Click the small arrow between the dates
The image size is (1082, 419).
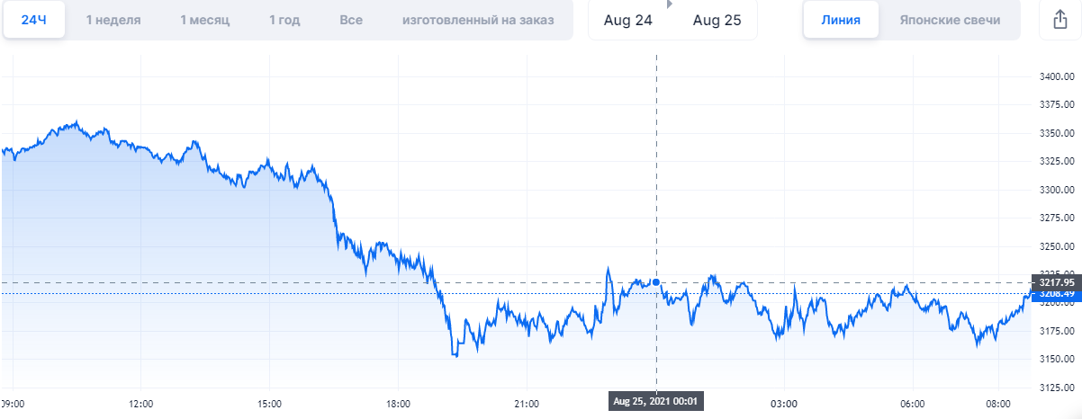669,4
